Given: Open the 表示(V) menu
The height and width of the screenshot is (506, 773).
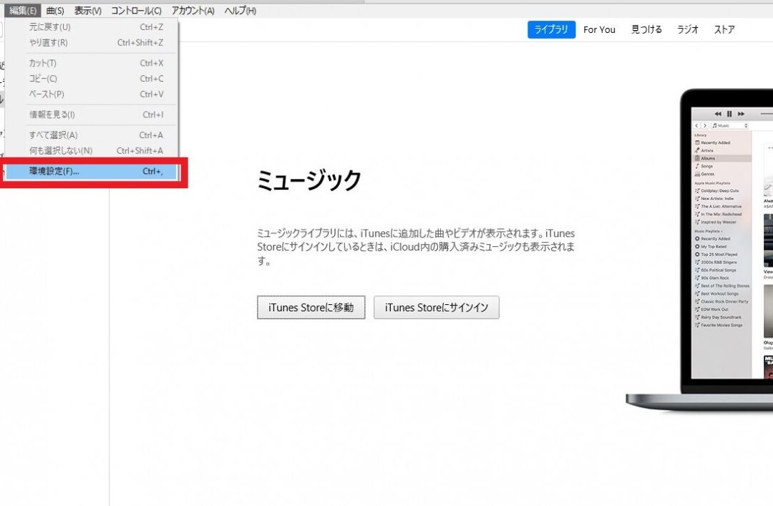Looking at the screenshot, I should pyautogui.click(x=88, y=10).
